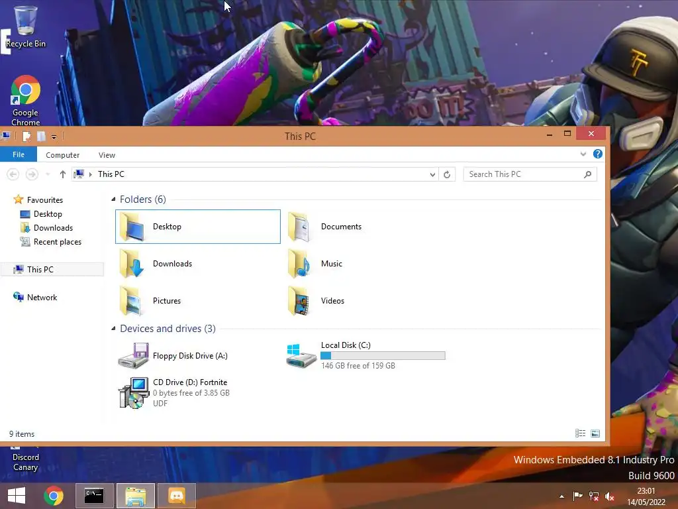The width and height of the screenshot is (678, 509).
Task: Switch to the Computer ribbon tab
Action: tap(63, 155)
